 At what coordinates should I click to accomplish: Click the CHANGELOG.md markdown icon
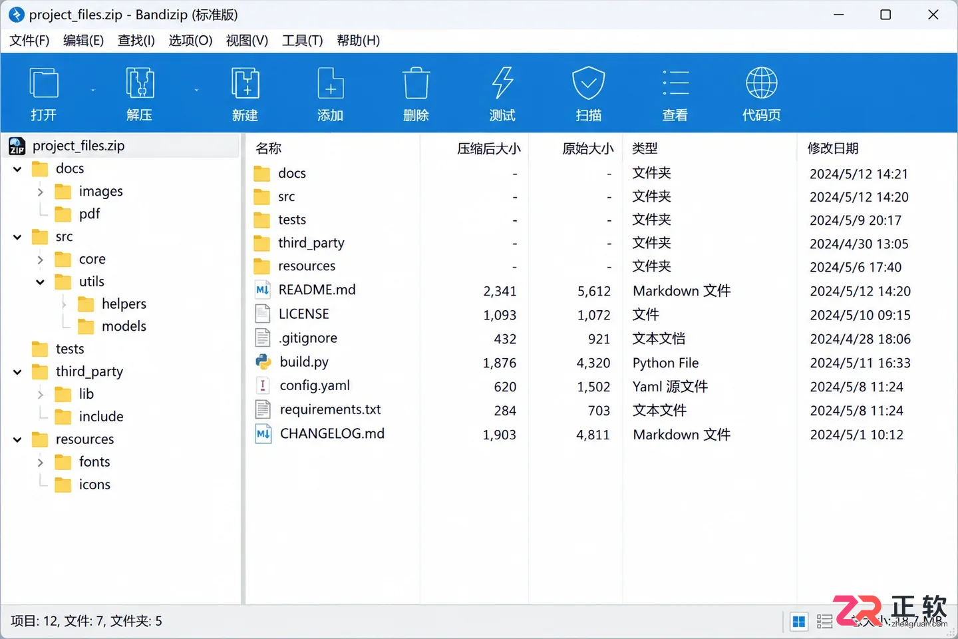pos(263,433)
